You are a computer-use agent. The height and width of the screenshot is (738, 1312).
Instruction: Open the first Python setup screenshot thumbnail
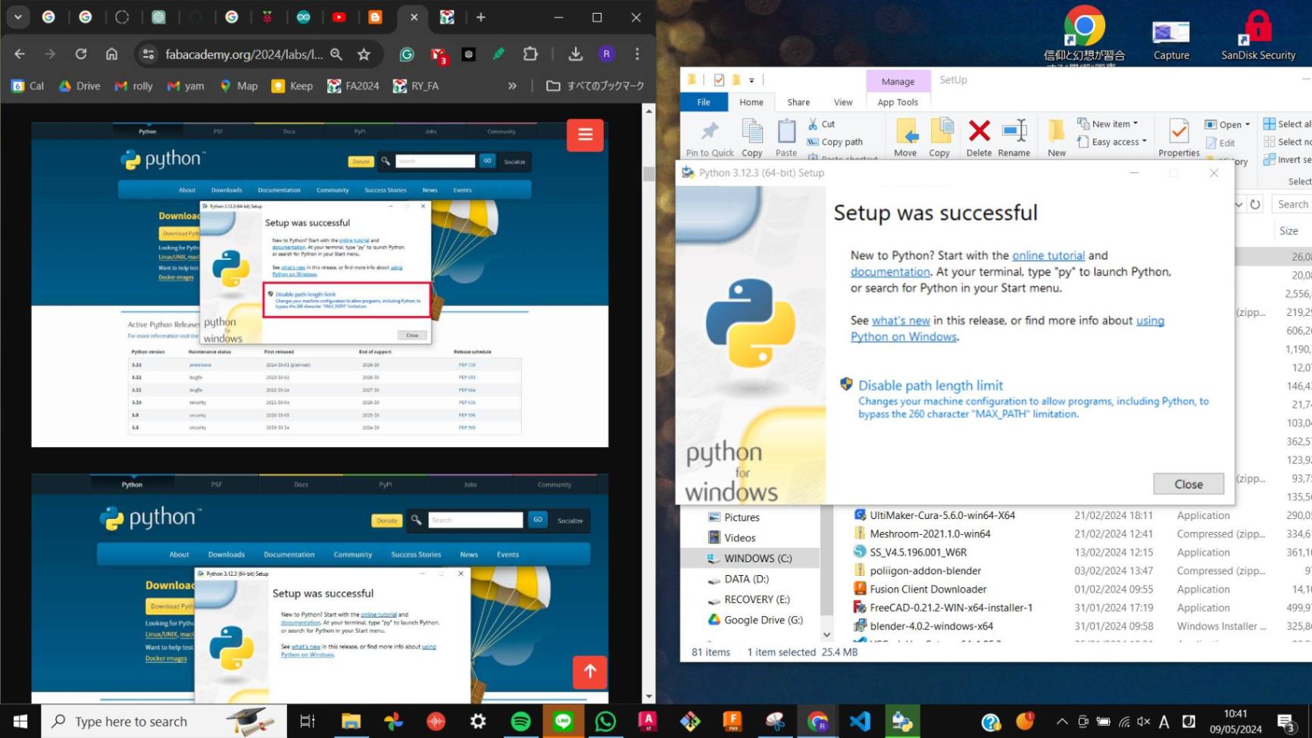pos(320,283)
